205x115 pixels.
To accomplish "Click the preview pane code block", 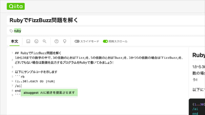I will (x=197, y=107).
